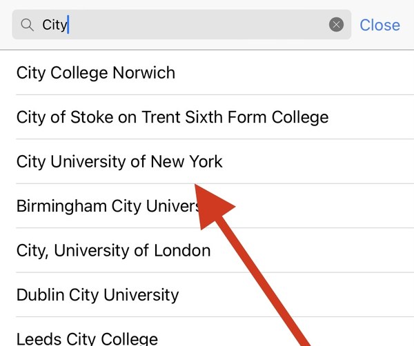Screen dimensions: 414x346
Task: Focus the search field containing "City"
Action: click(x=181, y=25)
